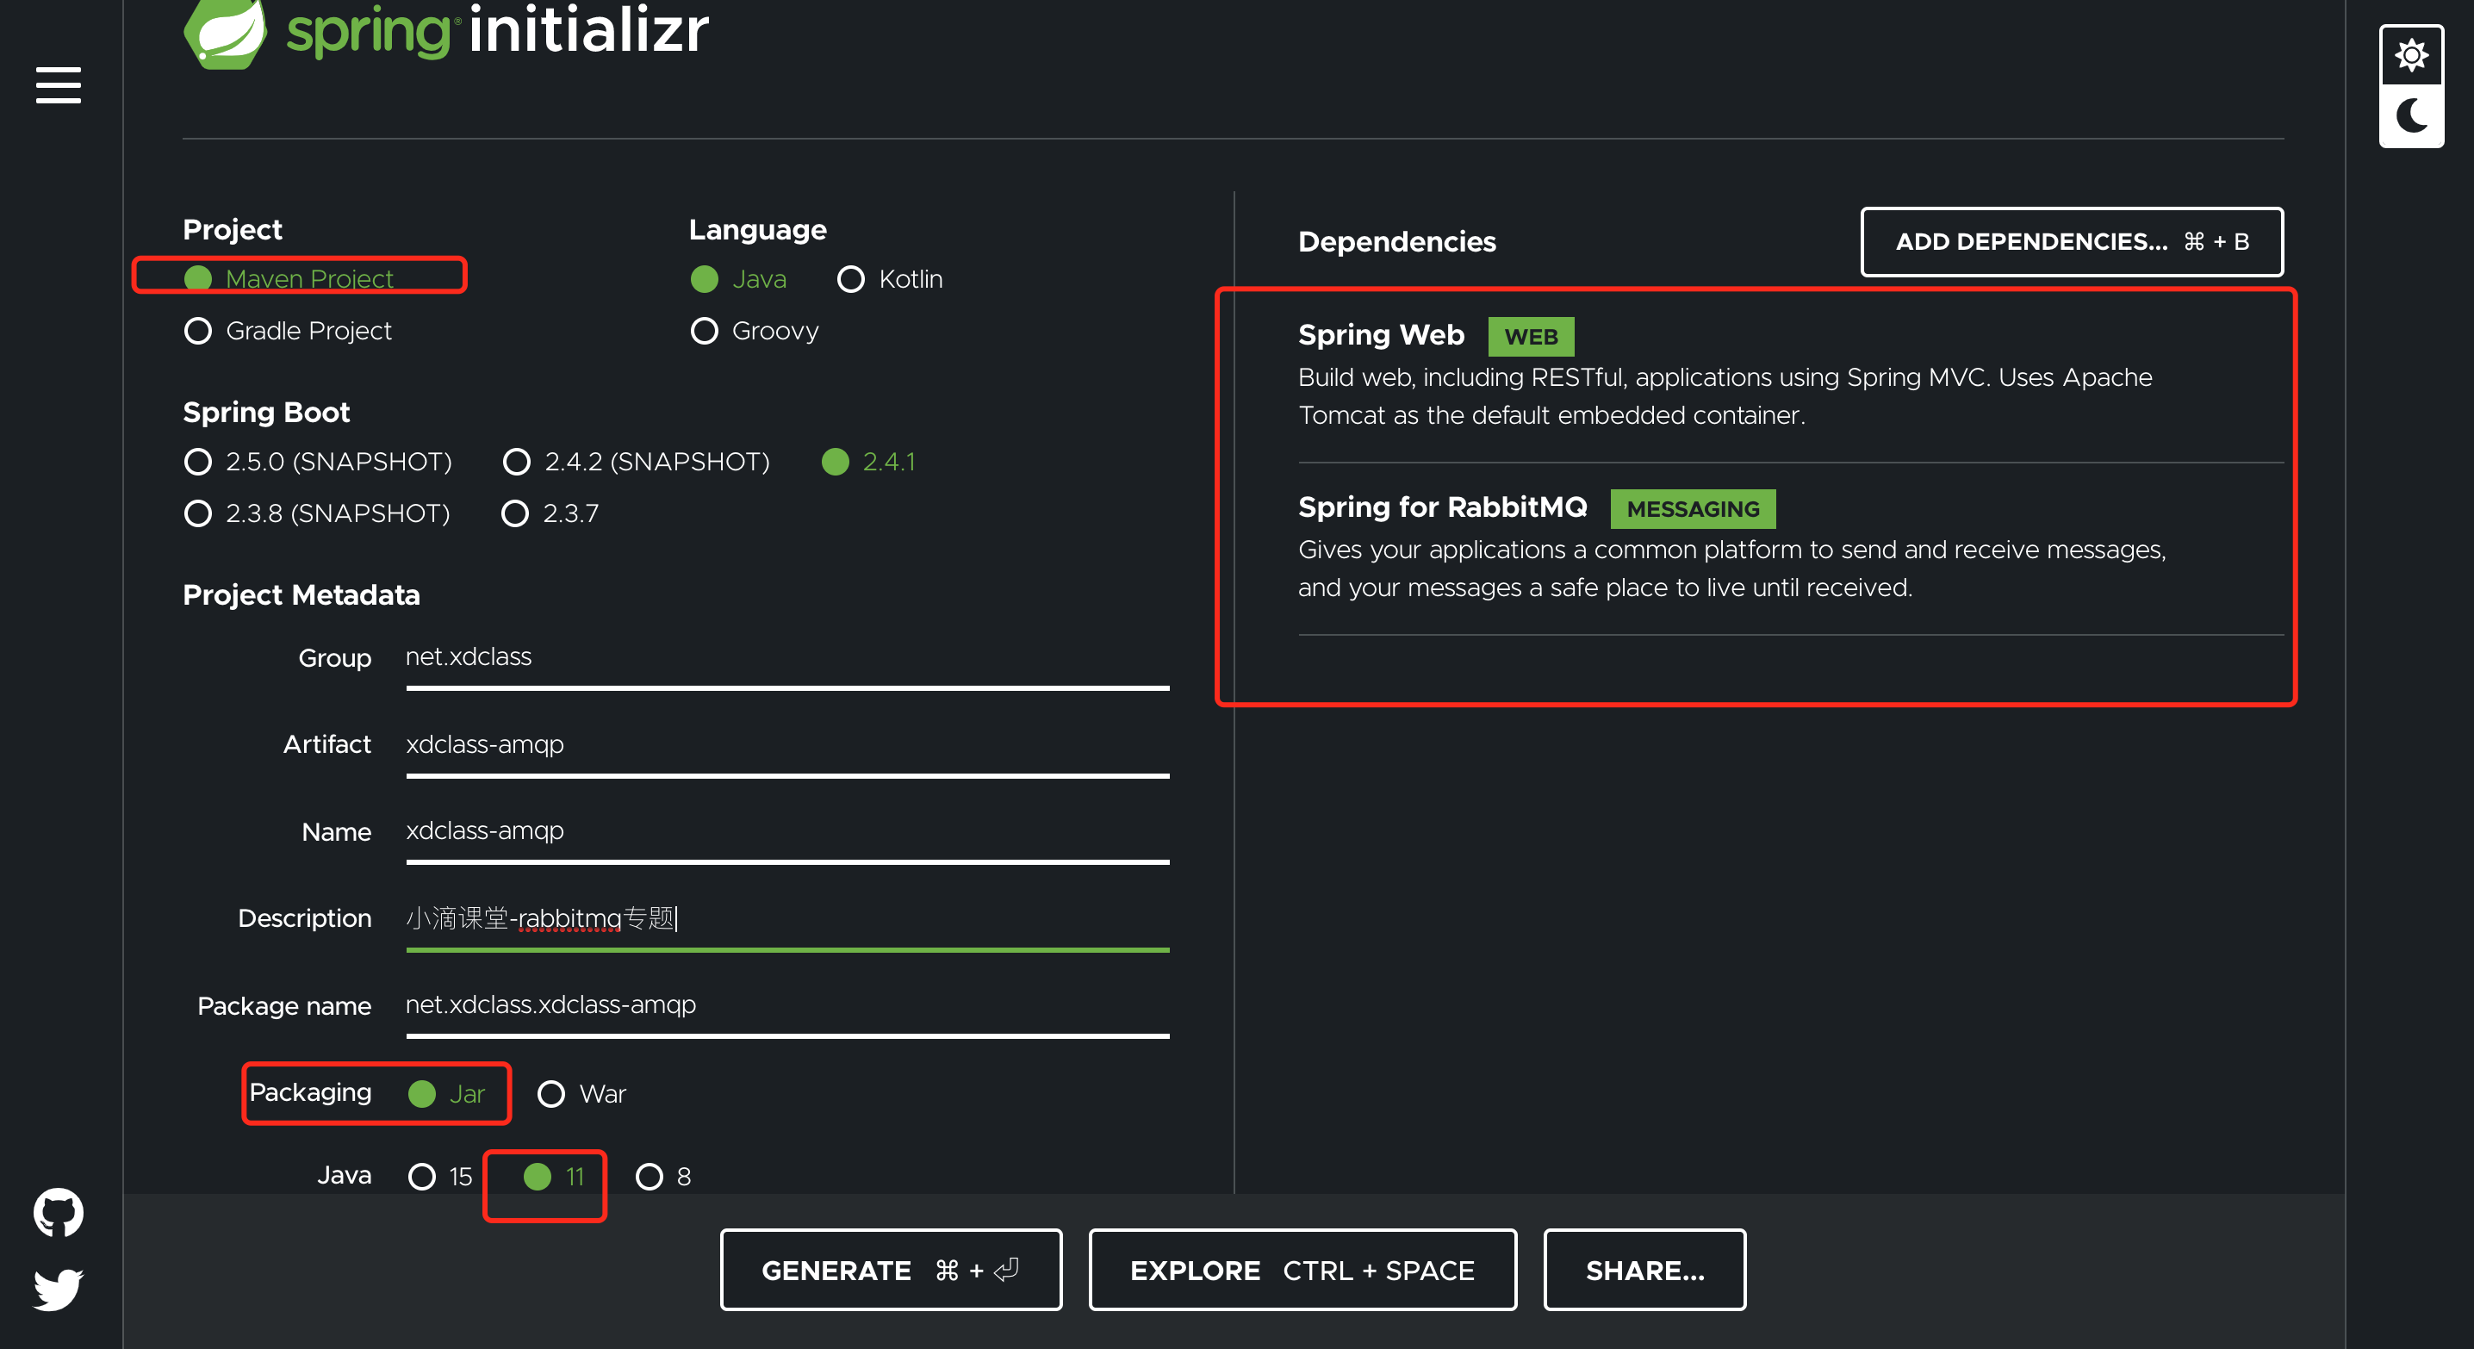Switch to dark theme moon icon
This screenshot has width=2474, height=1349.
pos(2410,116)
